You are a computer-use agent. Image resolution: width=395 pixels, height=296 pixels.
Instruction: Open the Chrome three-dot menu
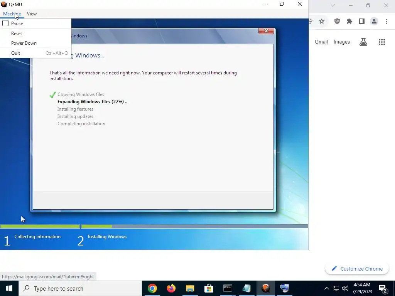pyautogui.click(x=387, y=22)
